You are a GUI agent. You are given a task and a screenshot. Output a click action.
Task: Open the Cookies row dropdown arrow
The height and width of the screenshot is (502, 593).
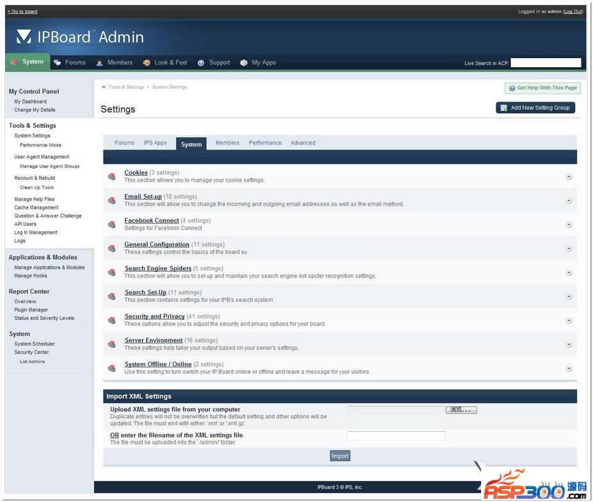[x=569, y=177]
